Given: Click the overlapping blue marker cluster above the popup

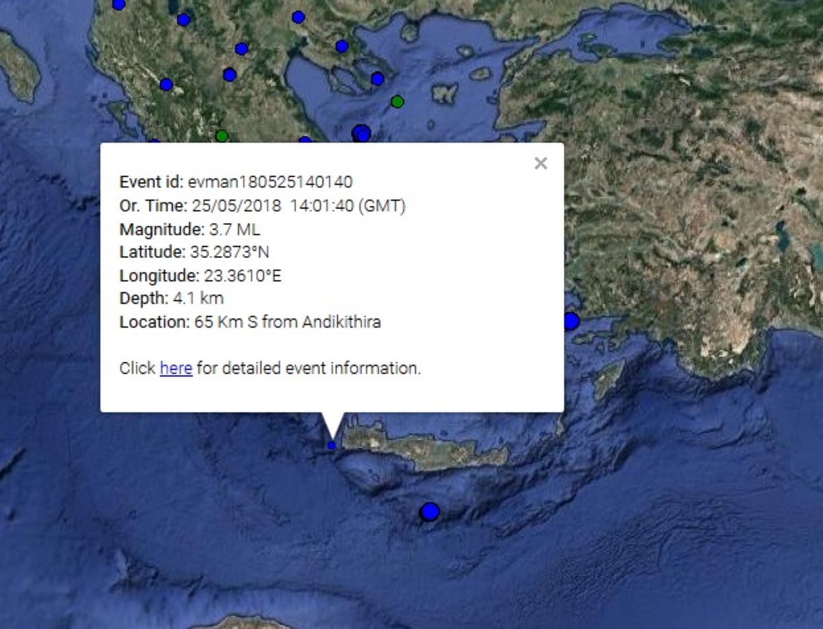Looking at the screenshot, I should pyautogui.click(x=361, y=133).
